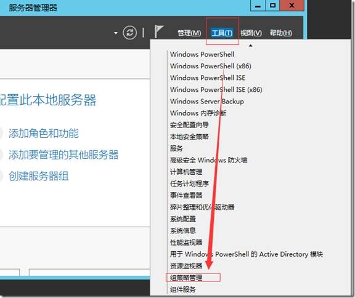
Task: Click the up arrow above tools list
Action: [250, 46]
